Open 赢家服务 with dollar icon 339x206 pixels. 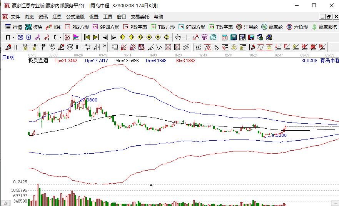325,27
